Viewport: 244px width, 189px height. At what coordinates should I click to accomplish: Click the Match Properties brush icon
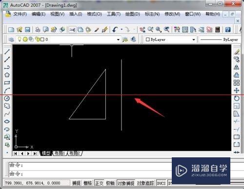click(97, 30)
